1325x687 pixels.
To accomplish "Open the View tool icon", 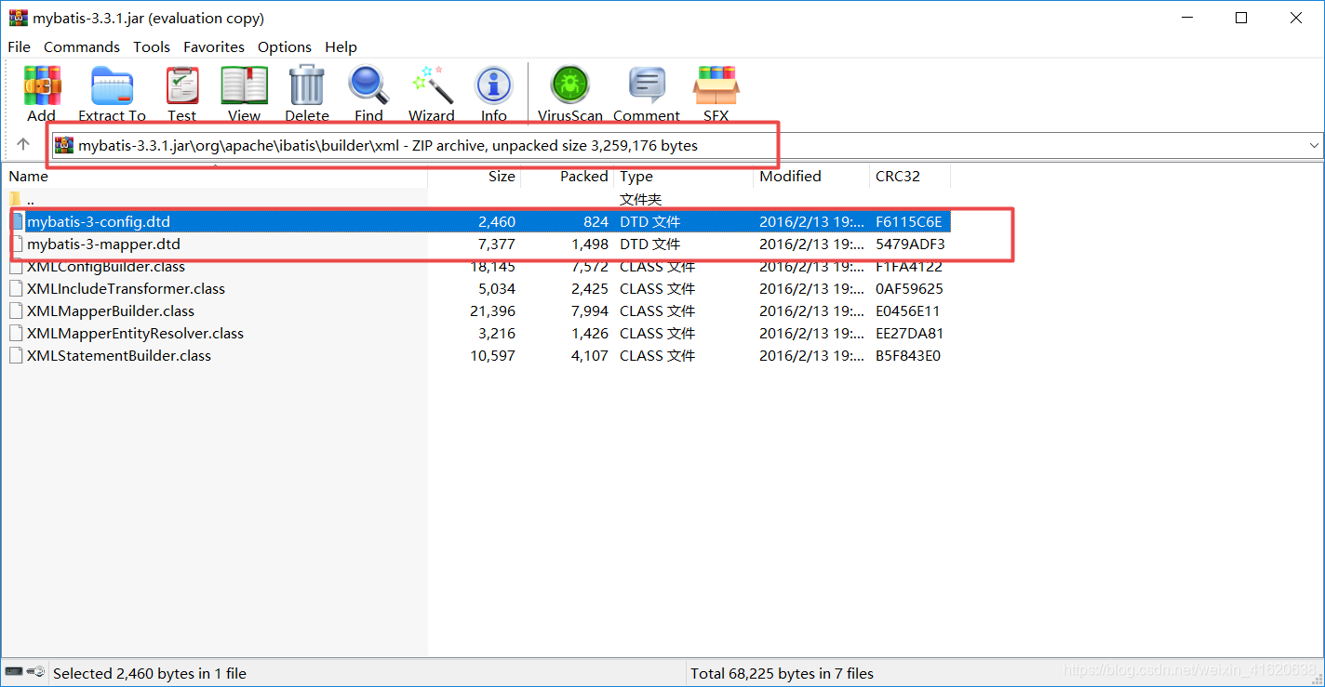I will pos(243,90).
